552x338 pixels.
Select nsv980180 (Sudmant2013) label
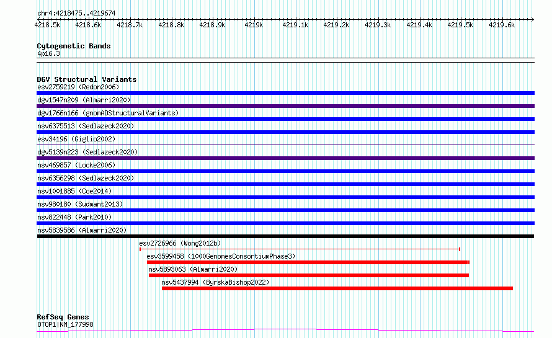coord(80,204)
